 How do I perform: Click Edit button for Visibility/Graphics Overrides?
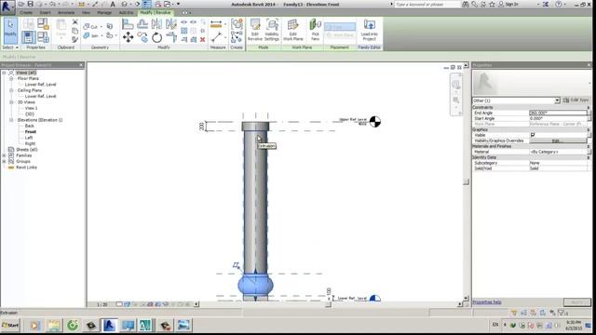[558, 141]
